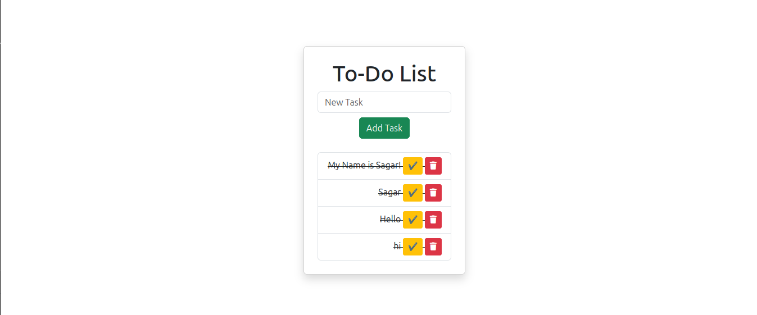Viewport: 757px width, 315px height.
Task: Toggle the yellow checkmark beside "Sagar"
Action: 413,193
